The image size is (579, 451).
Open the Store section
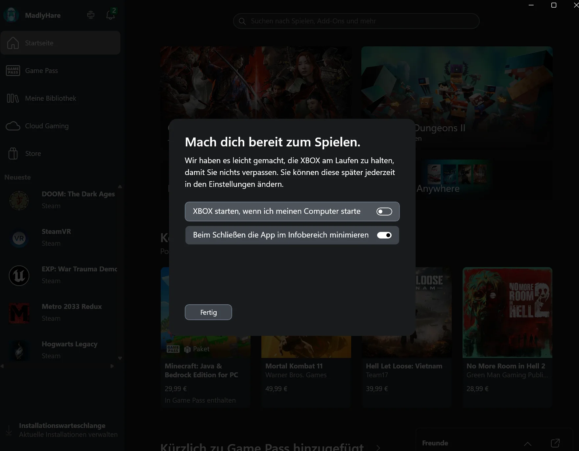pyautogui.click(x=60, y=154)
